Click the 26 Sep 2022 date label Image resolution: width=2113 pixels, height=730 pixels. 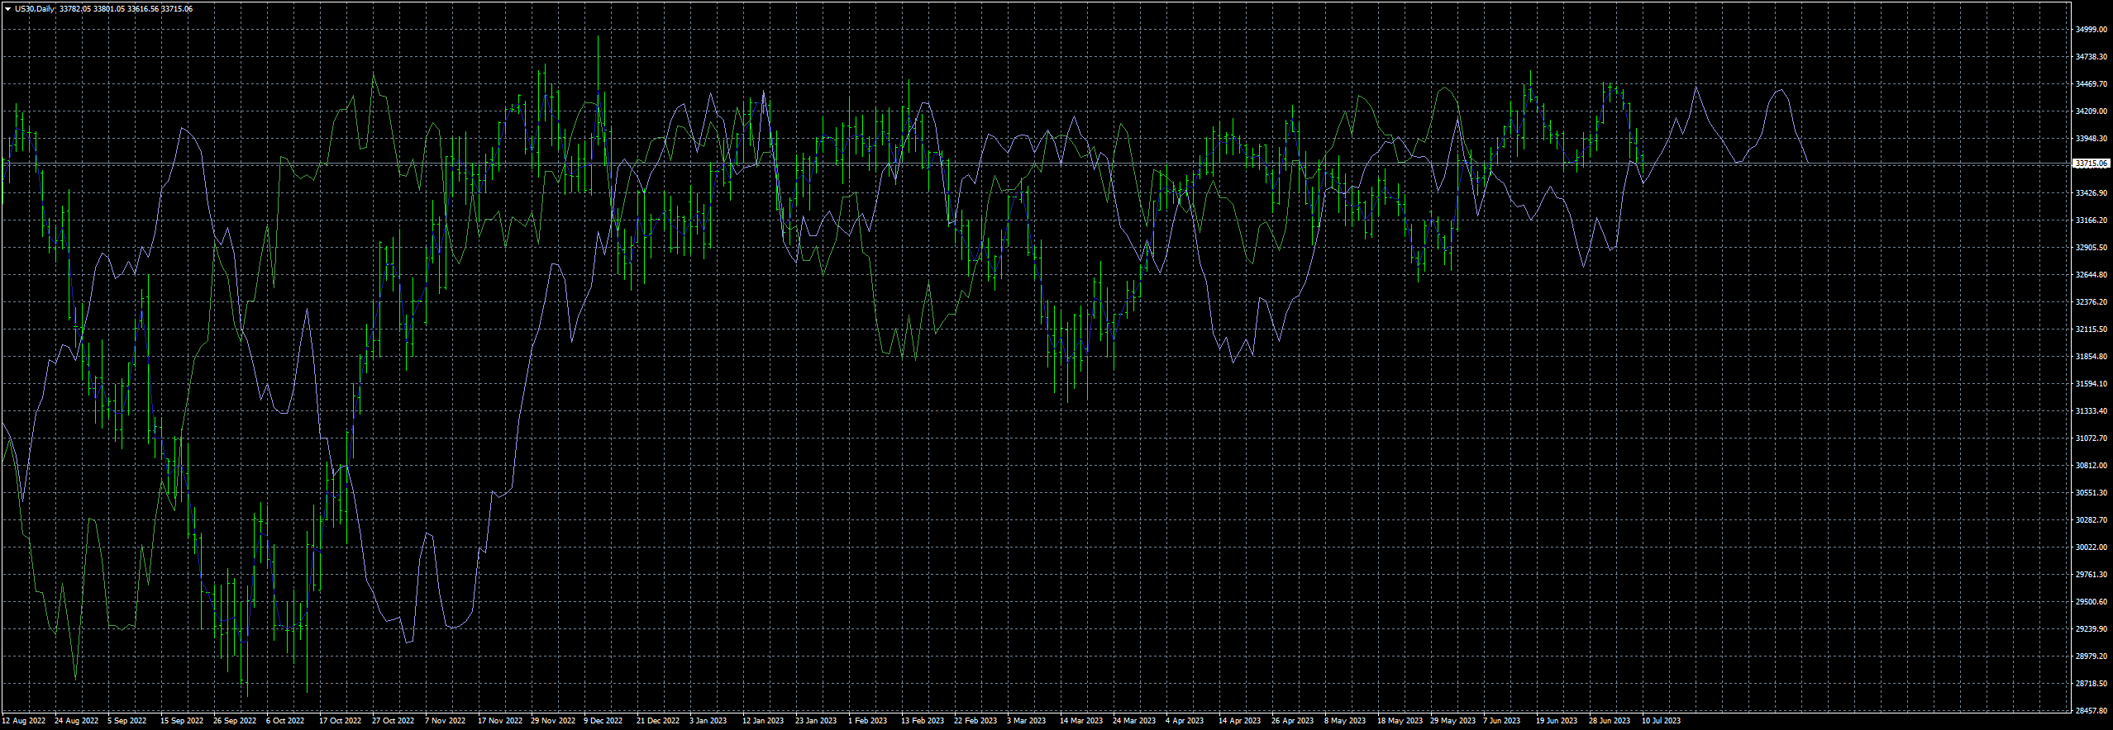tap(235, 721)
